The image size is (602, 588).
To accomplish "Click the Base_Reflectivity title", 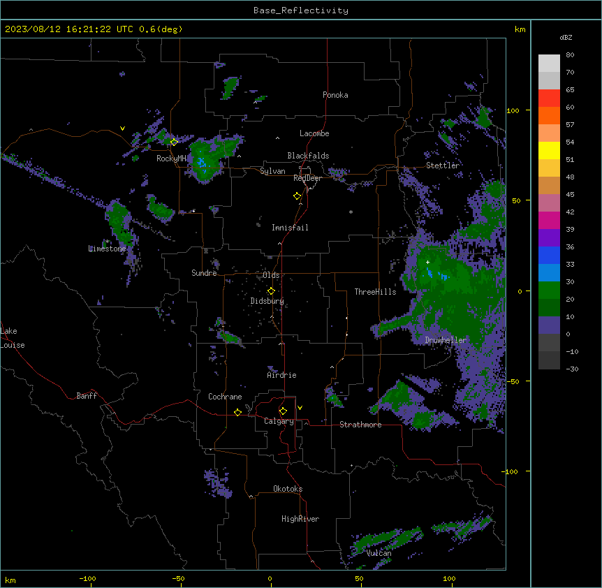I will pyautogui.click(x=301, y=10).
